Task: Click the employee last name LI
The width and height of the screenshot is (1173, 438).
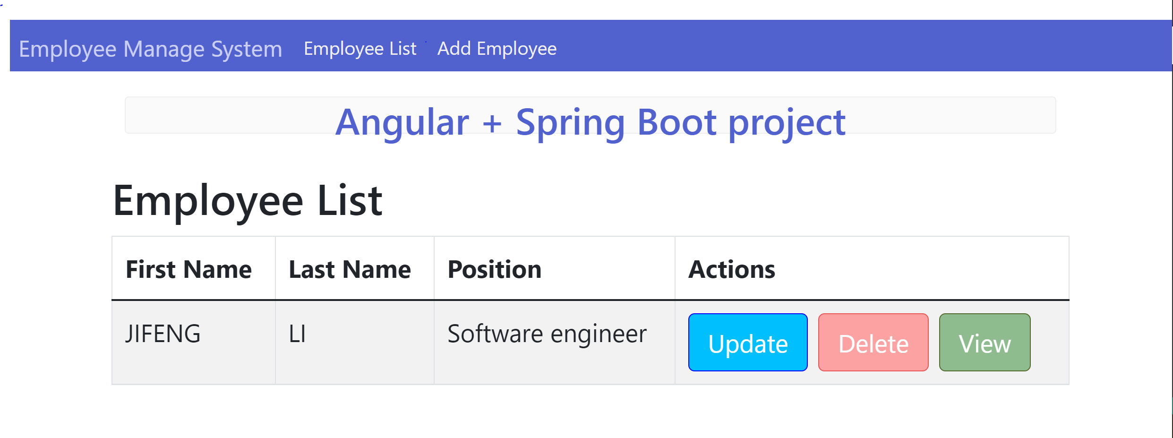Action: 297,334
